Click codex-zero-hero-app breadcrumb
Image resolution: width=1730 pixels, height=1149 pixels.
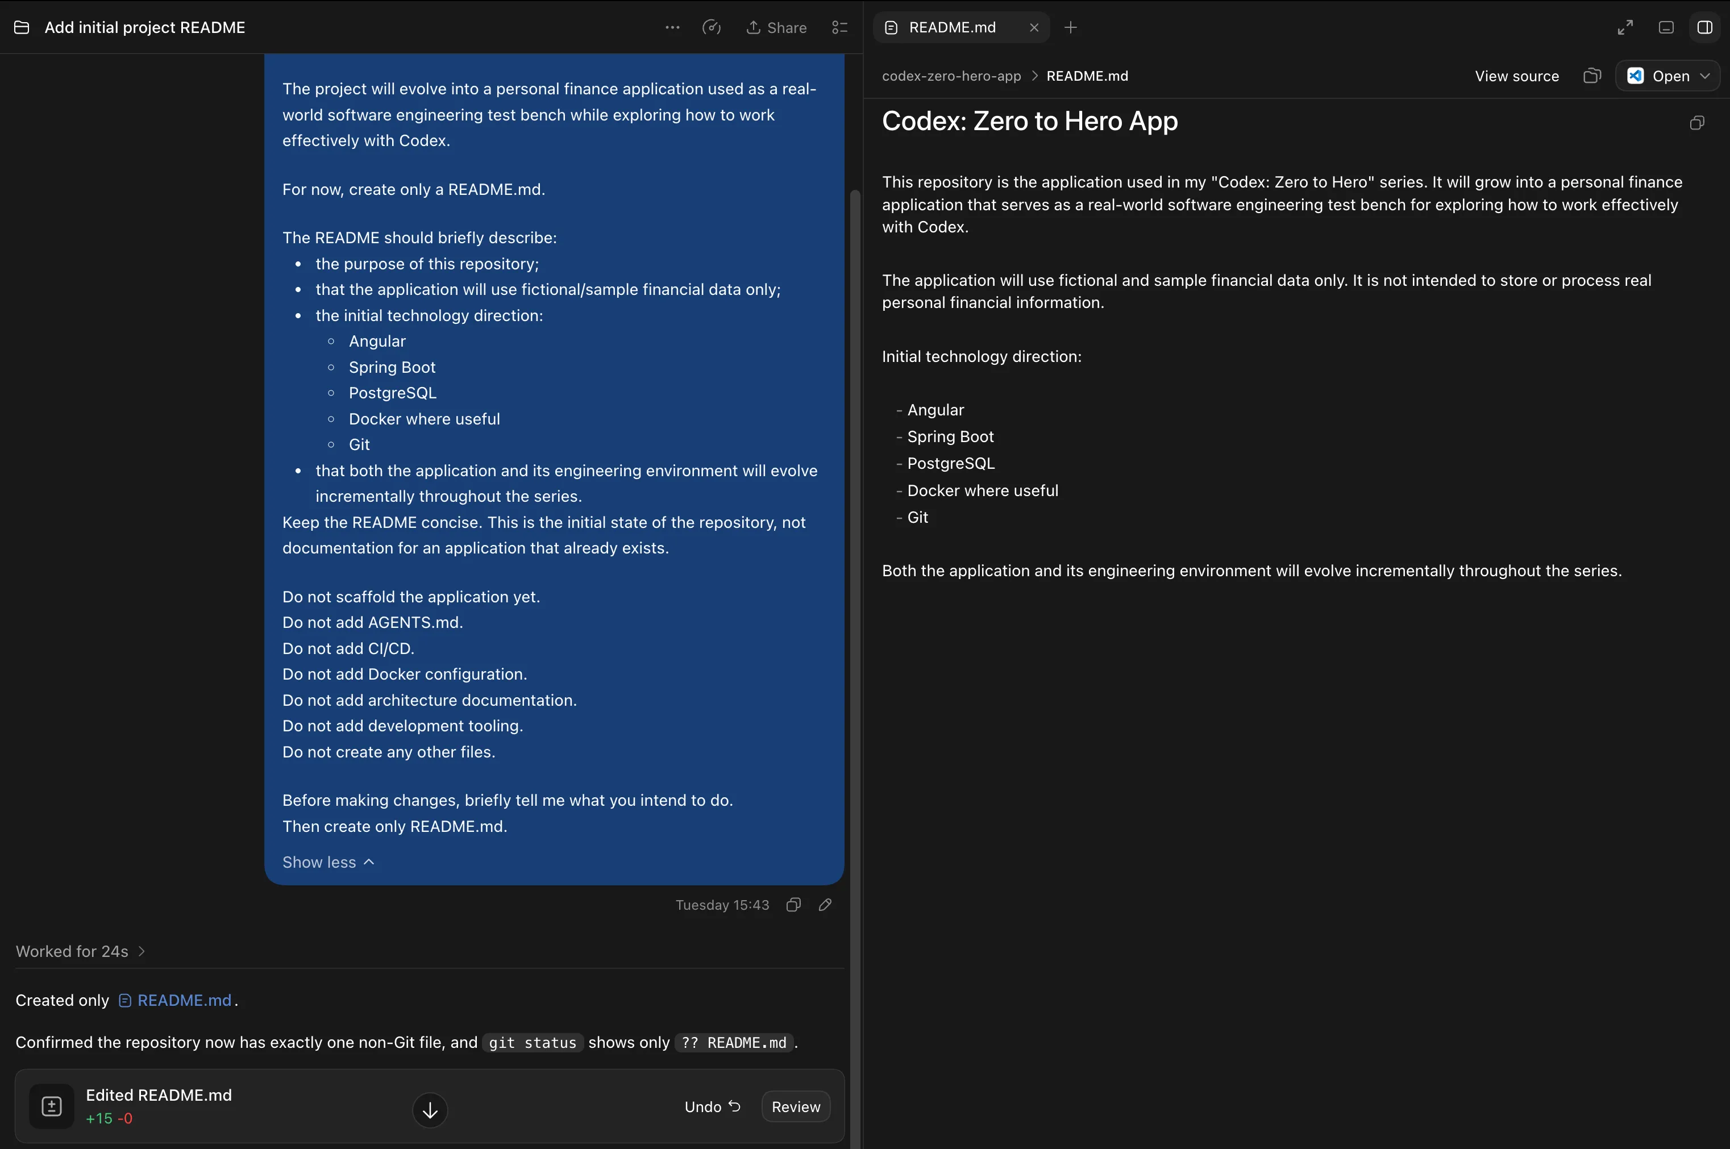coord(951,76)
